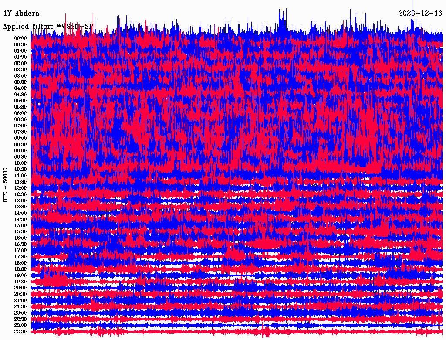Click the 17:00 time label
446x340 pixels.
coord(20,251)
